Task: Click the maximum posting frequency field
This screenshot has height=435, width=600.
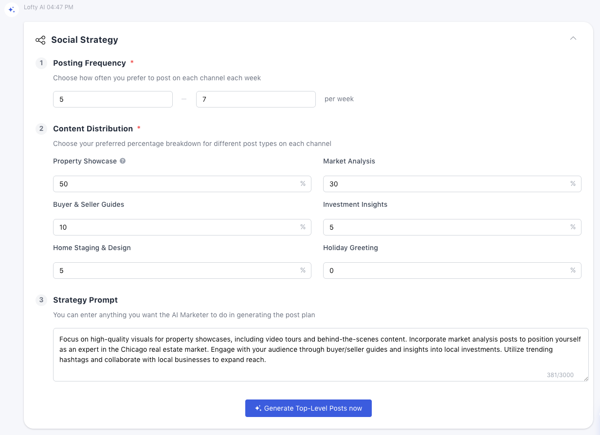Action: (255, 99)
